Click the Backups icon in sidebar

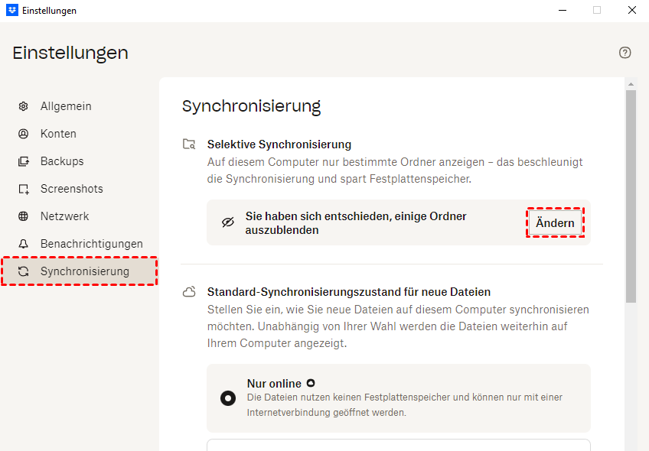[24, 161]
